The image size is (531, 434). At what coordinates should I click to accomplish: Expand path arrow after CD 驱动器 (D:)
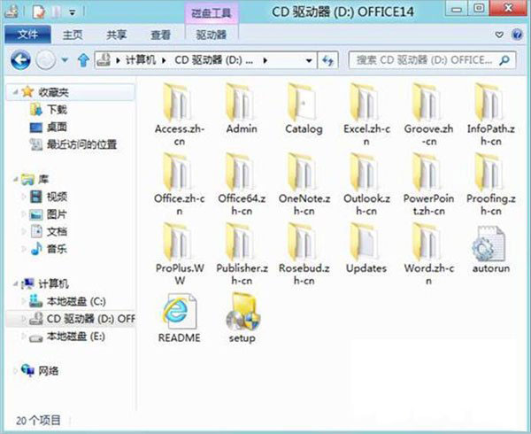coord(265,60)
